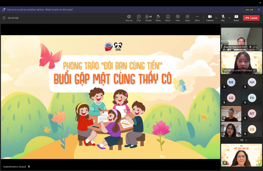Go to next participant page arrow

point(246,140)
